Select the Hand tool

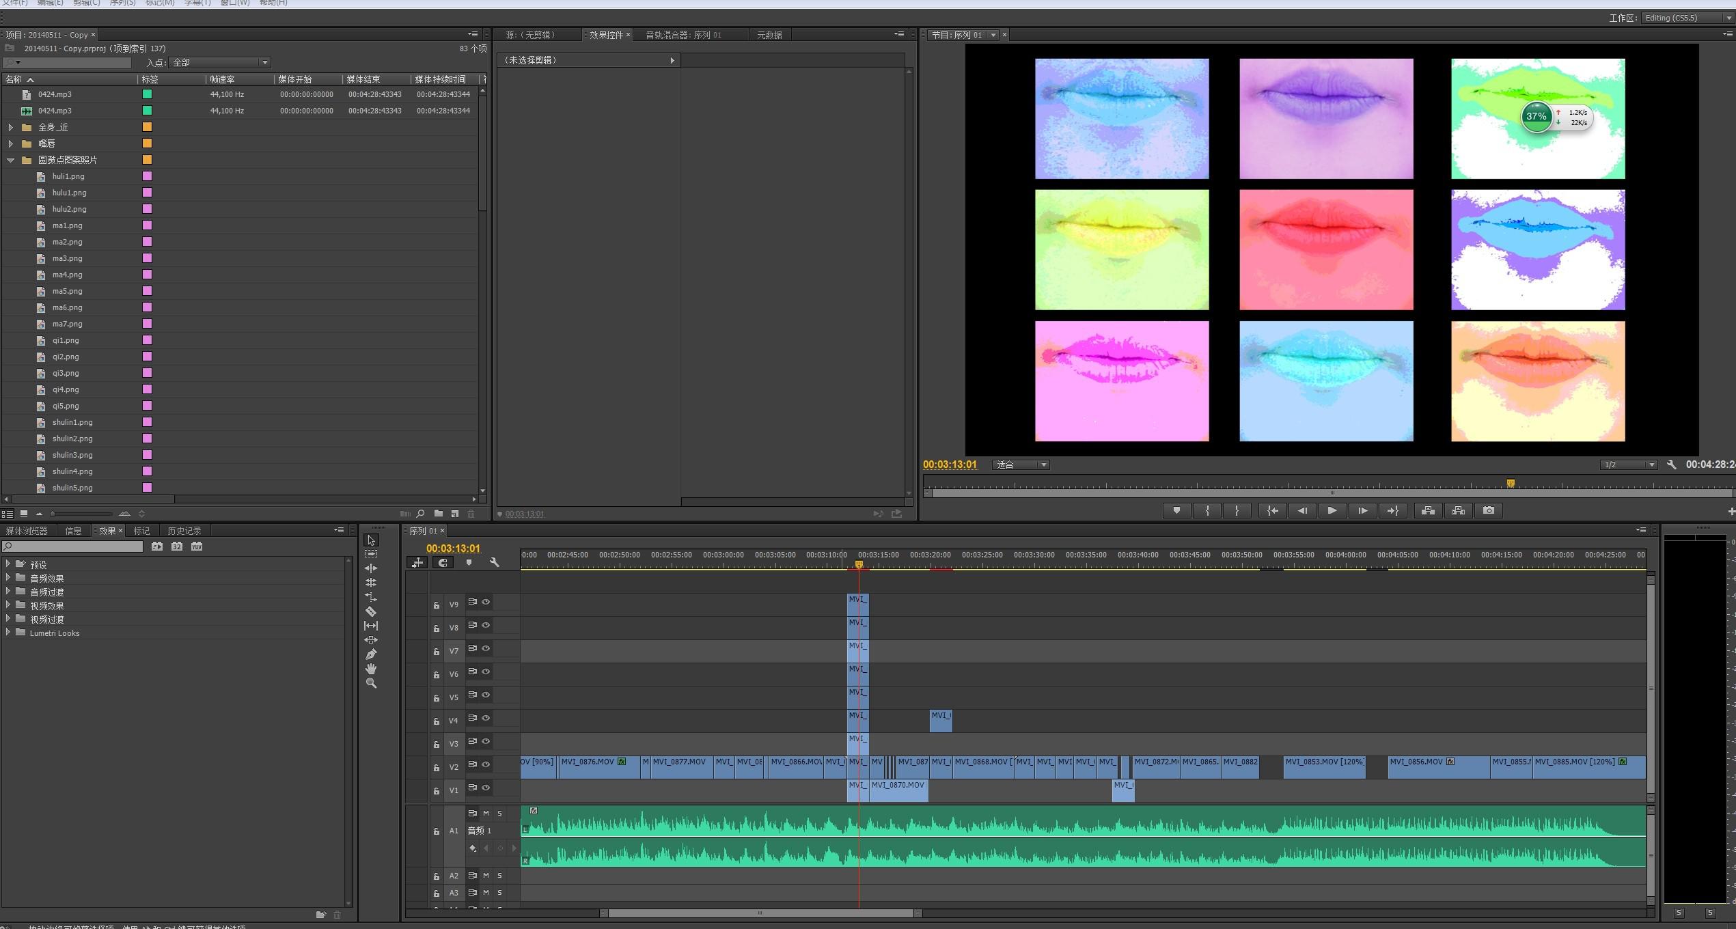(371, 669)
